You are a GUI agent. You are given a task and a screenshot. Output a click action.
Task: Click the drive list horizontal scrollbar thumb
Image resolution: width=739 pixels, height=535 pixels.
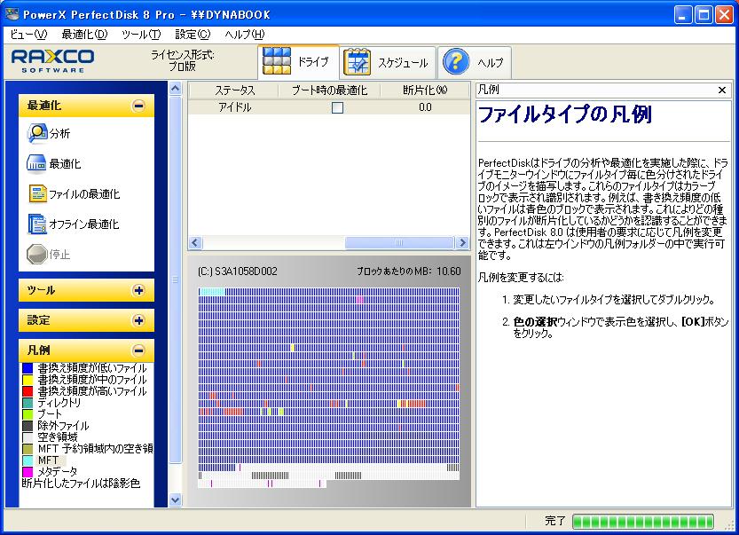[x=399, y=243]
